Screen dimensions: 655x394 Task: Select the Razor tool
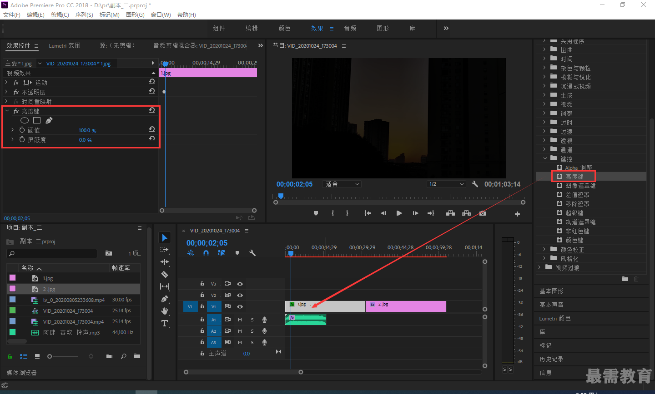pyautogui.click(x=165, y=274)
